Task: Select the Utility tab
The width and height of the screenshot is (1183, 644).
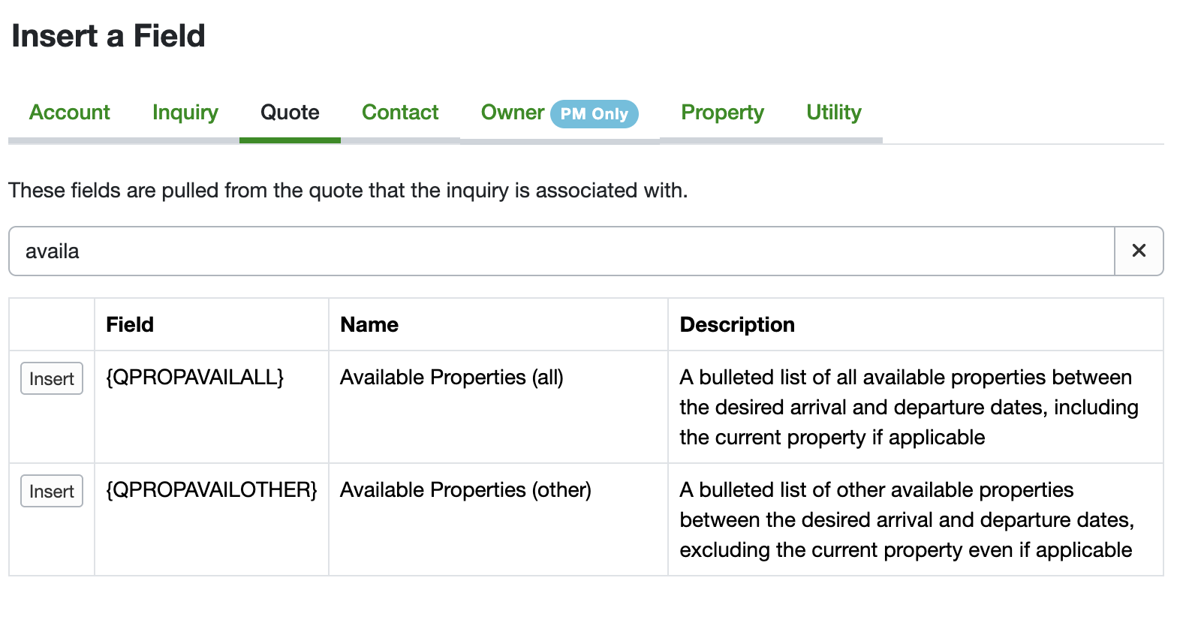Action: point(833,113)
